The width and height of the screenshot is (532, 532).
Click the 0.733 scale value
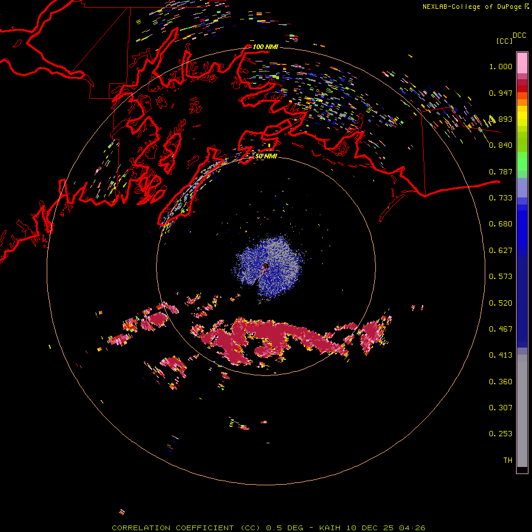pos(501,198)
